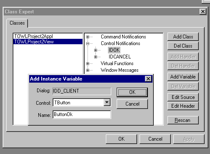This screenshot has height=154, width=210.
Task: Switch to the Classes tab
Action: click(17, 23)
